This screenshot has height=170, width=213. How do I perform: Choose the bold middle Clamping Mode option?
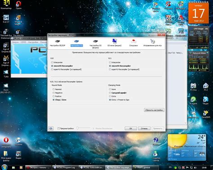118,93
